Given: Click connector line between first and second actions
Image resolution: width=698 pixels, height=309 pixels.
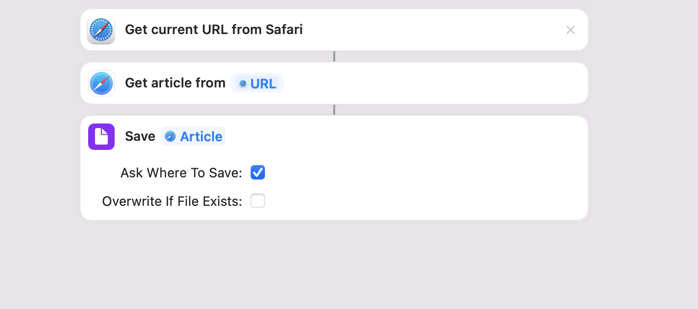Looking at the screenshot, I should pyautogui.click(x=334, y=56).
